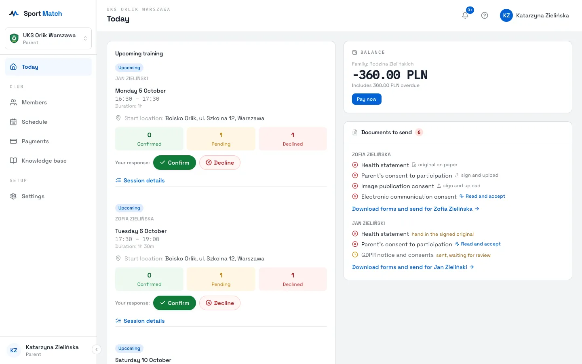Download forms and send for Zofia Zielińska
The width and height of the screenshot is (582, 364).
click(415, 209)
